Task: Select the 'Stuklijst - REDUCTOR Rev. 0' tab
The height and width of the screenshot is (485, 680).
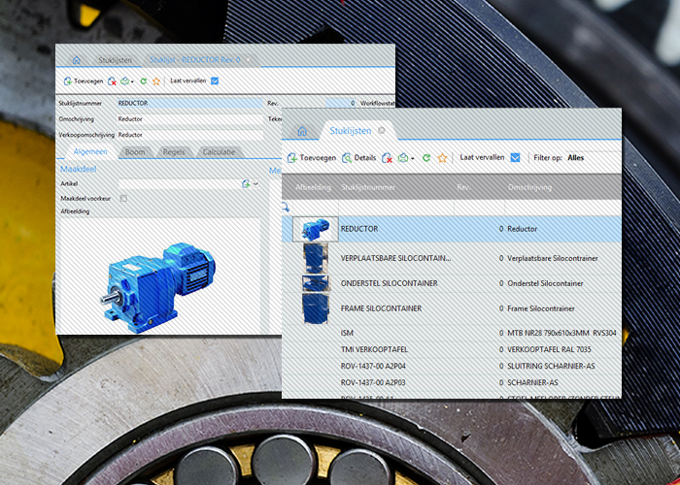Action: click(x=195, y=60)
